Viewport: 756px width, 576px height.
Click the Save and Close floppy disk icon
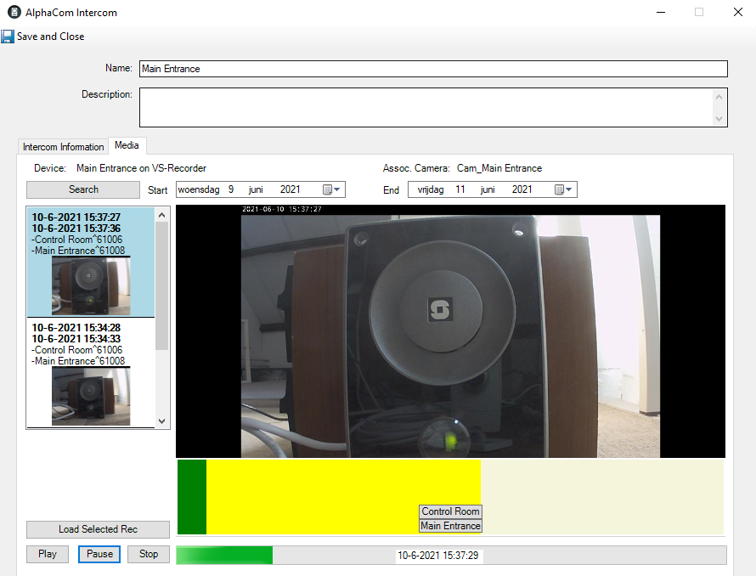[8, 37]
